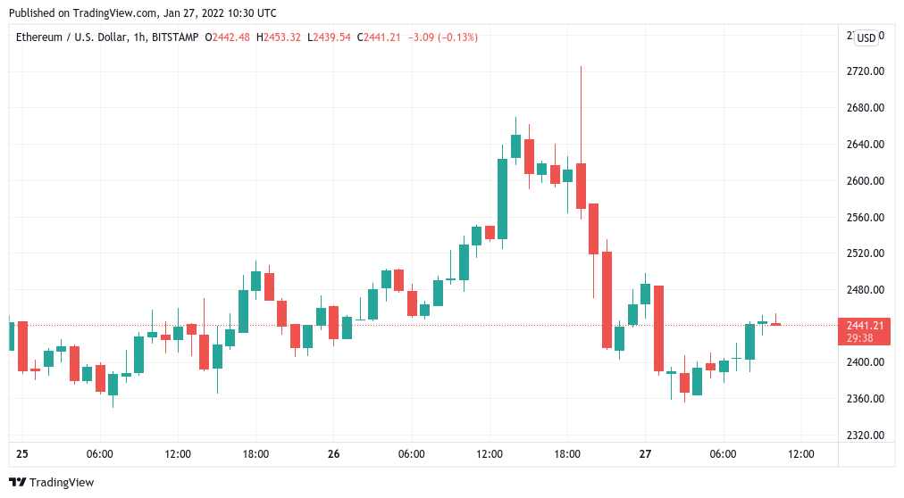This screenshot has width=904, height=498.
Task: Click the BITSTAMP exchange label
Action: point(176,37)
